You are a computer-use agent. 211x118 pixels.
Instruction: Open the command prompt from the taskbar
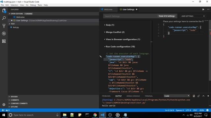tap(87, 115)
